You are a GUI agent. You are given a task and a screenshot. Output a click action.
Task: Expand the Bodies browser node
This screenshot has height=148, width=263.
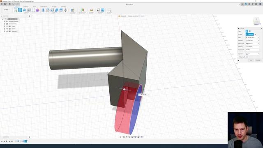(x=5, y=29)
